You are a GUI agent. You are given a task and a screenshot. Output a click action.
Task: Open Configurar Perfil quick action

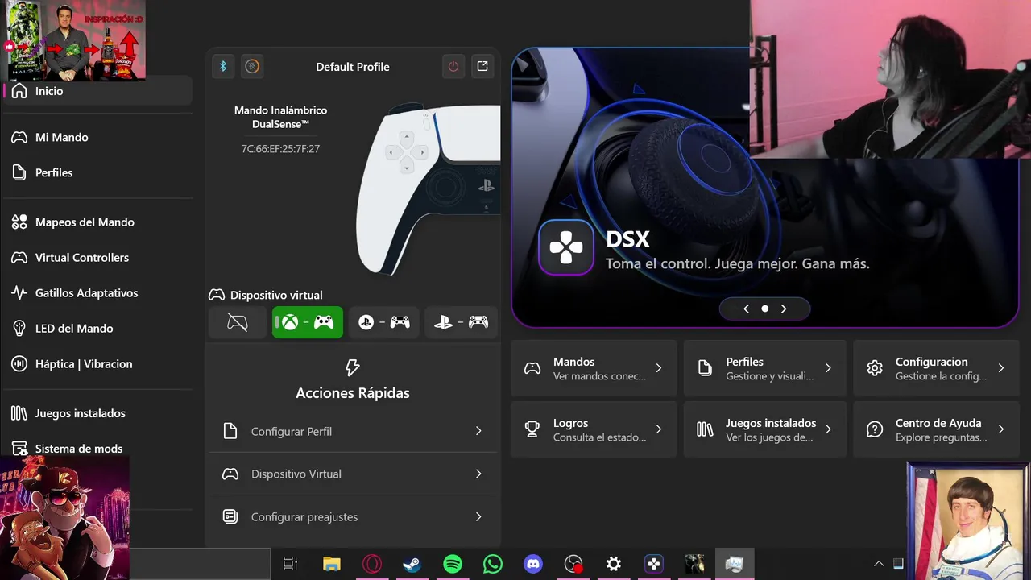tap(353, 431)
